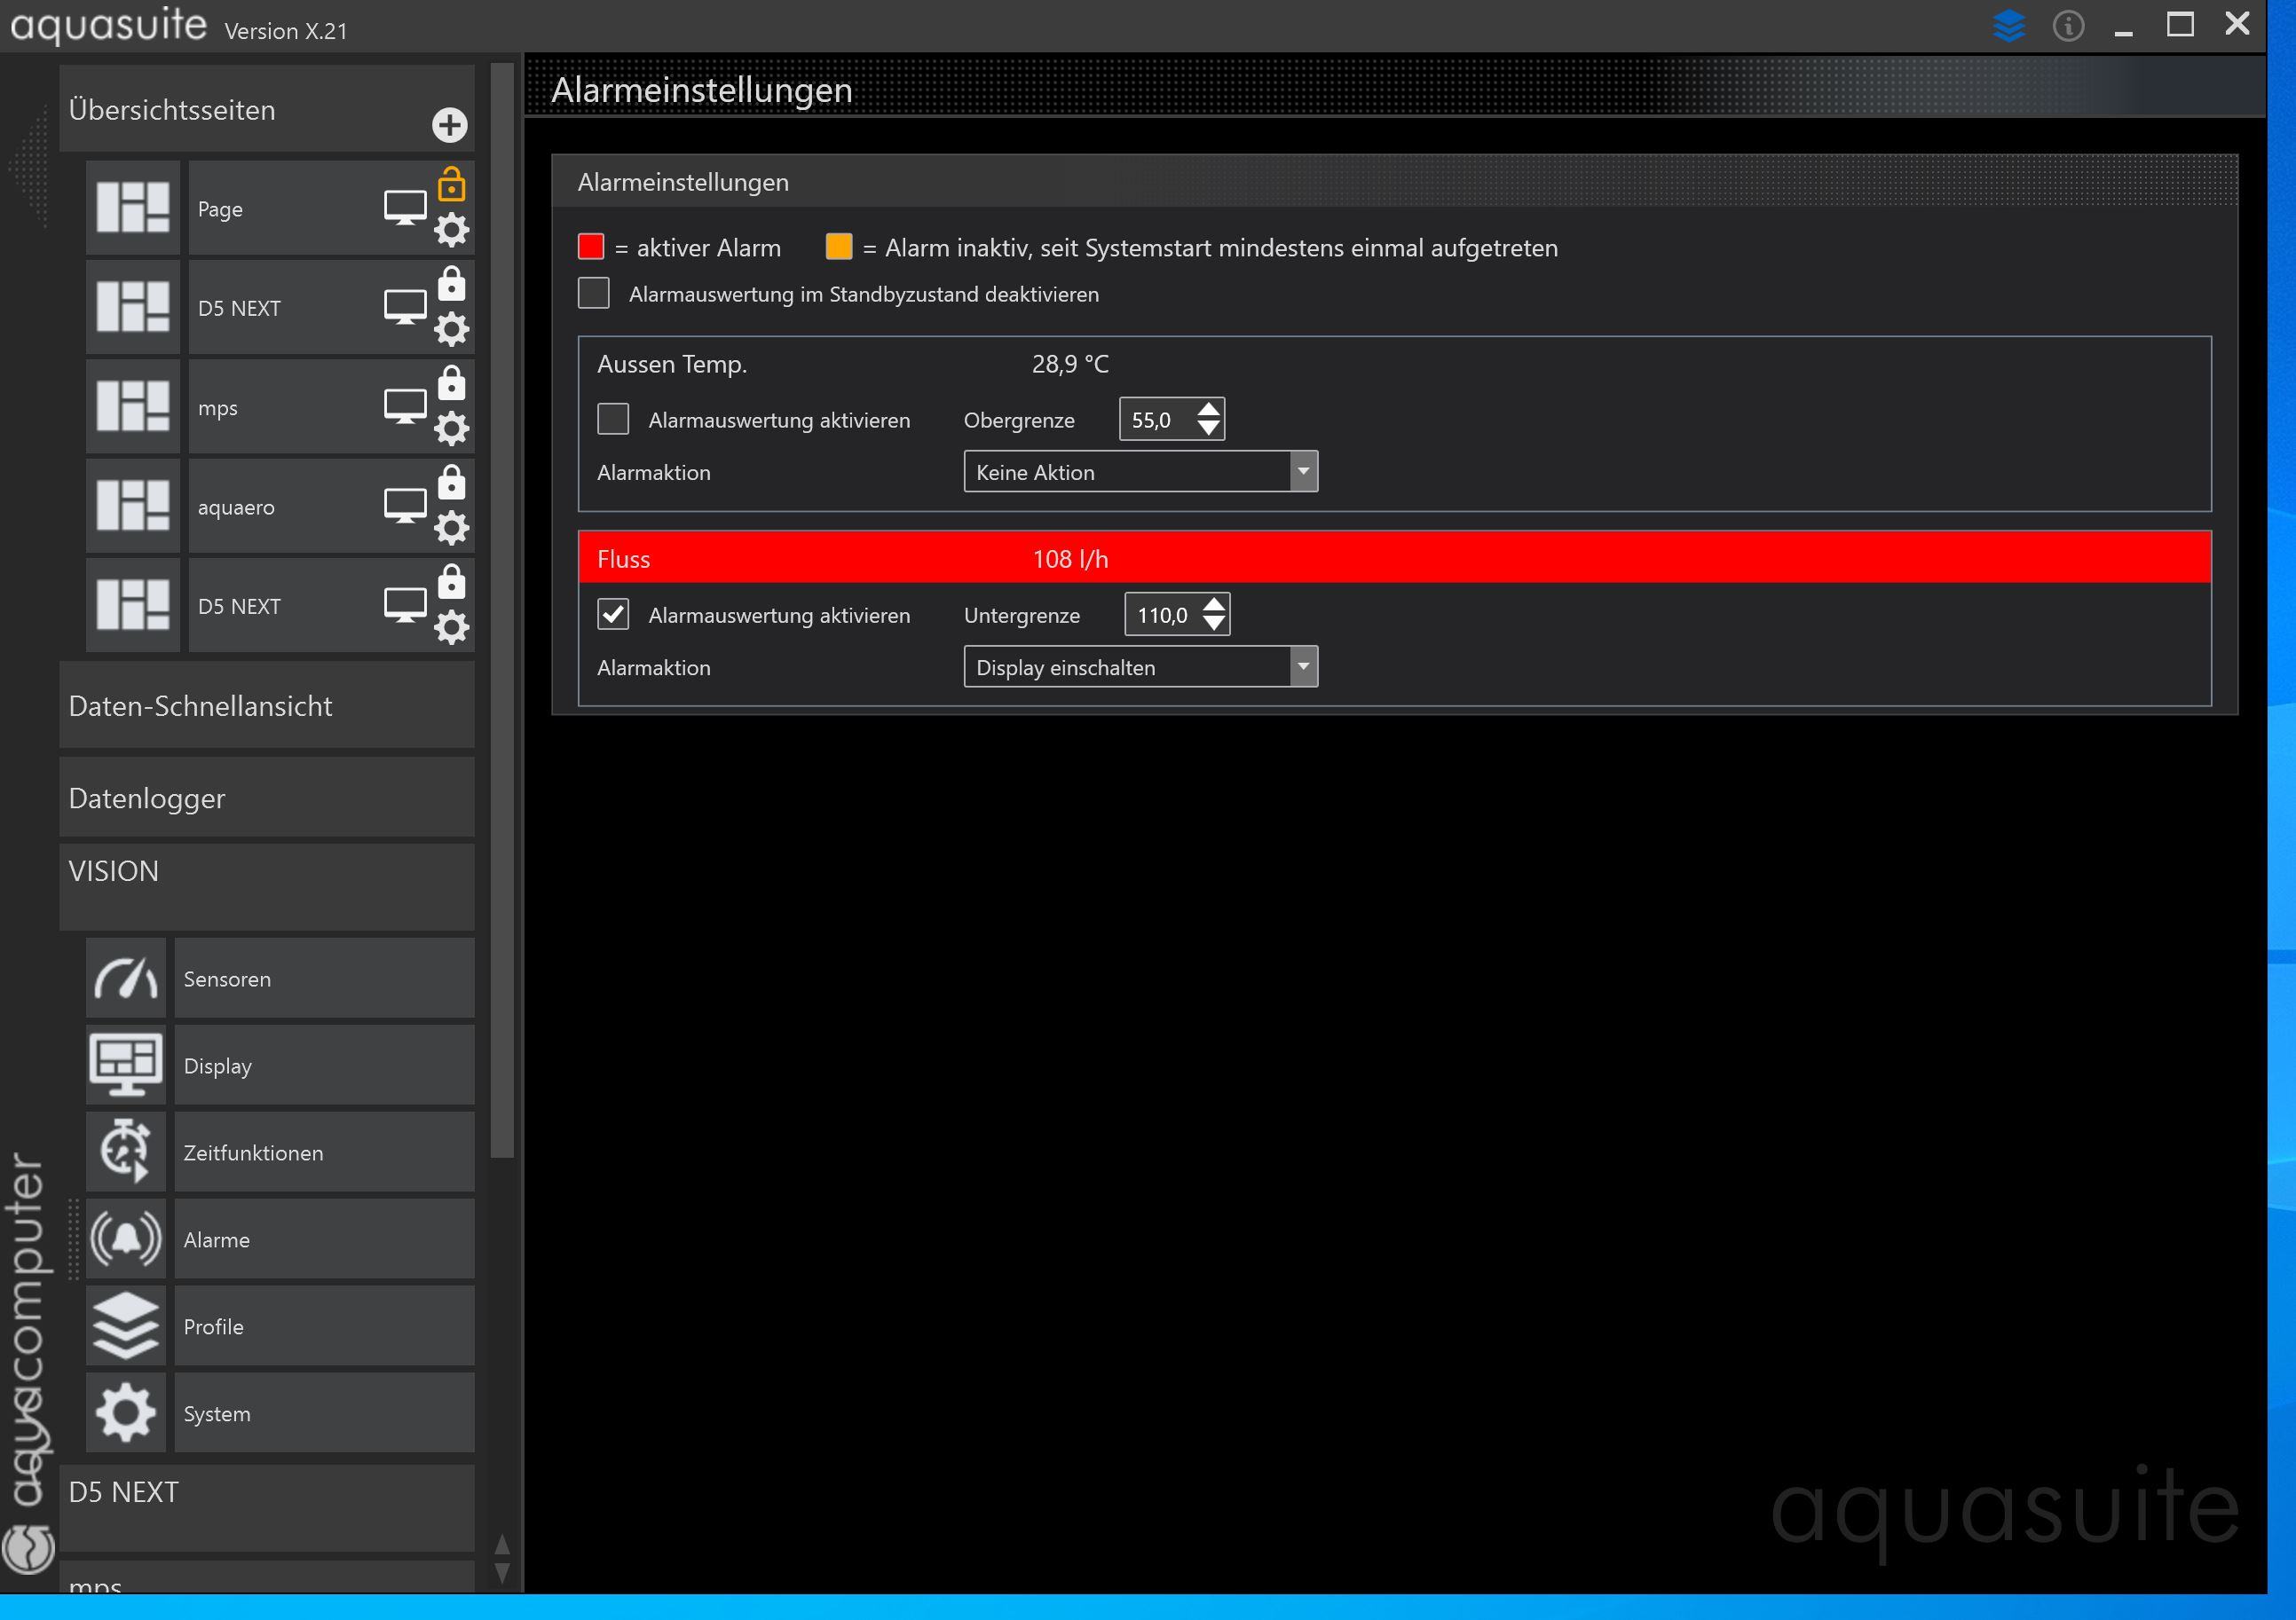The height and width of the screenshot is (1620, 2296).
Task: Open settings gear for aquaero row
Action: tap(452, 528)
